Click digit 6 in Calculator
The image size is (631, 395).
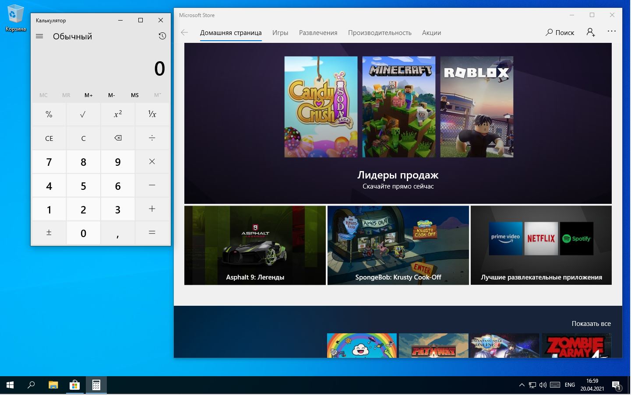(x=118, y=185)
